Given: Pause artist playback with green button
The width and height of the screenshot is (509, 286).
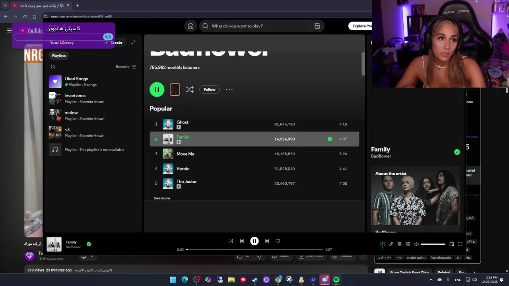Looking at the screenshot, I should [157, 89].
